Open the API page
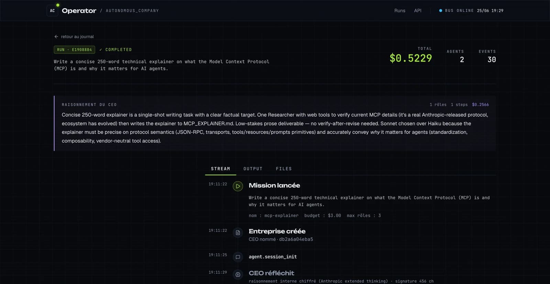The width and height of the screenshot is (550, 284). click(418, 11)
